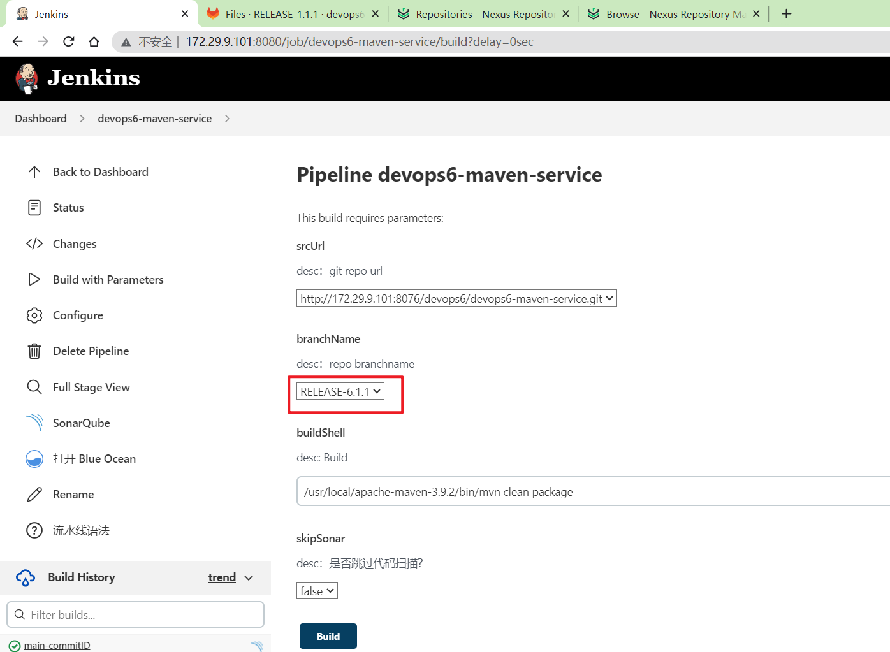Expand the devops6-maven-service breadcrumb chevron
Image resolution: width=890 pixels, height=652 pixels.
[228, 119]
